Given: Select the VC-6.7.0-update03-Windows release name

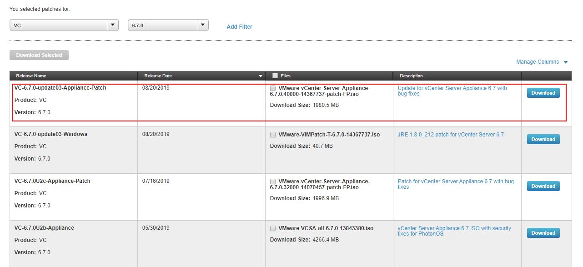Looking at the screenshot, I should (50, 134).
